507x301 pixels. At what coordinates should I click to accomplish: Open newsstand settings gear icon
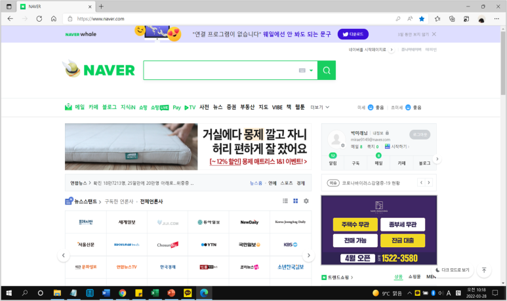pyautogui.click(x=306, y=201)
